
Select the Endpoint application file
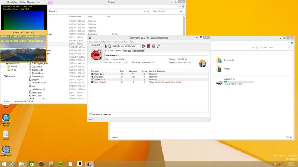coord(36,79)
